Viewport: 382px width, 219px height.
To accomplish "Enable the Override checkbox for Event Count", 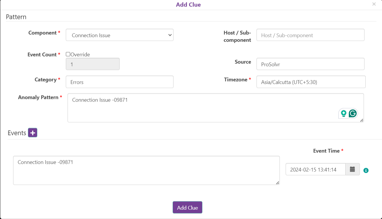I will pyautogui.click(x=68, y=54).
